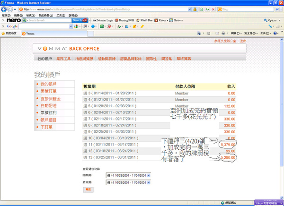
Task: Expand the Google toolbar search box dropdown
Action: (71, 26)
